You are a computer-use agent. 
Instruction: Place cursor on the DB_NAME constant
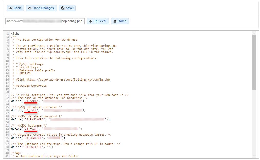point(31,101)
